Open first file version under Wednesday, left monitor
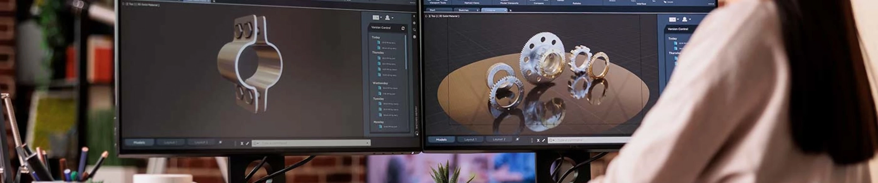 [x=388, y=88]
